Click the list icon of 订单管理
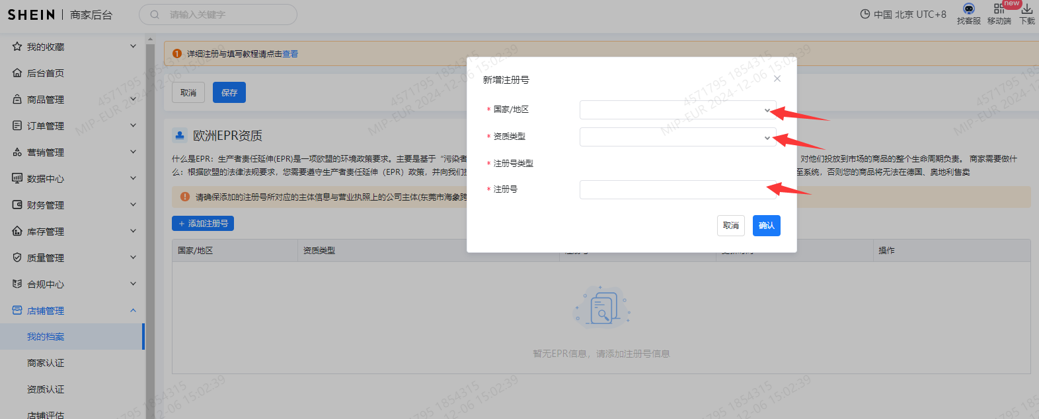The width and height of the screenshot is (1039, 419). pyautogui.click(x=17, y=125)
